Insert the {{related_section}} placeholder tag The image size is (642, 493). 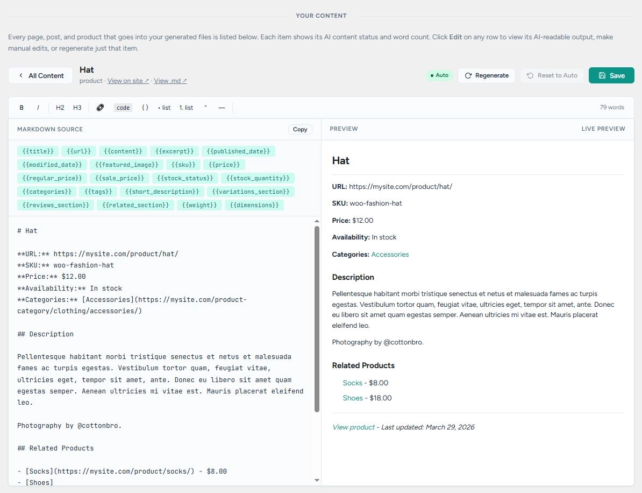coord(135,205)
